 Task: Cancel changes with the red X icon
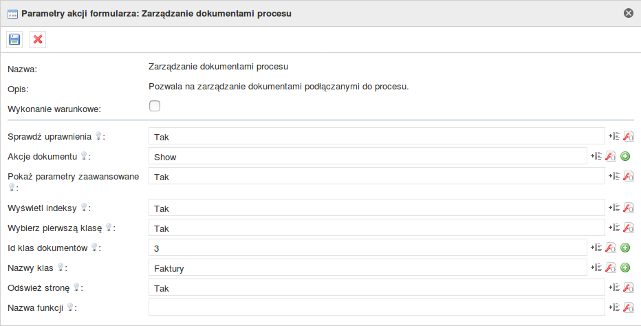click(x=38, y=39)
